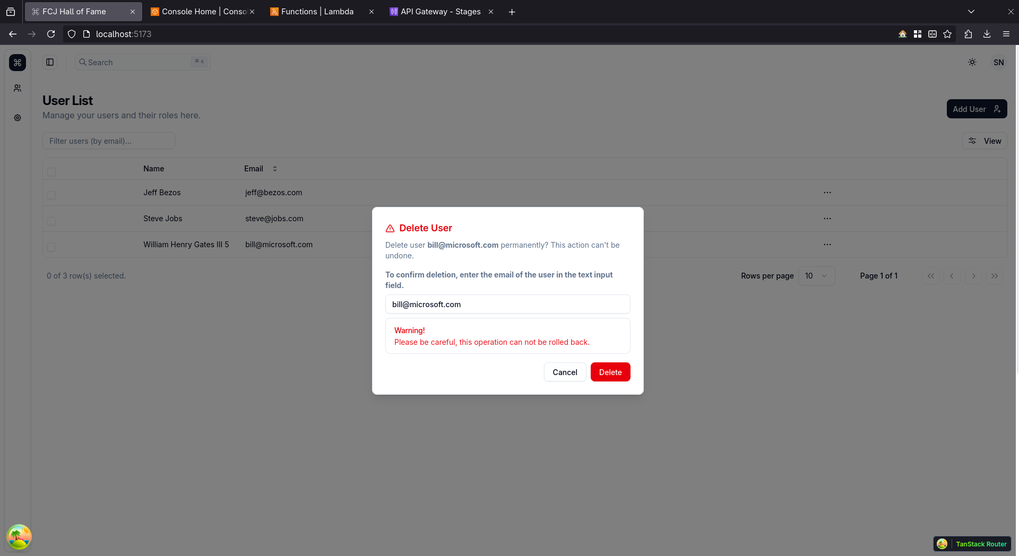Open the Settings gear sidebar icon
The height and width of the screenshot is (556, 1019).
[x=18, y=118]
